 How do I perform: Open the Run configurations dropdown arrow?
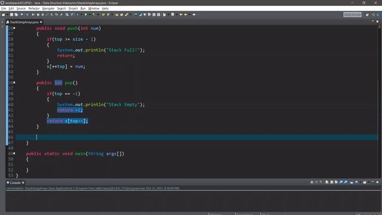tap(90, 14)
